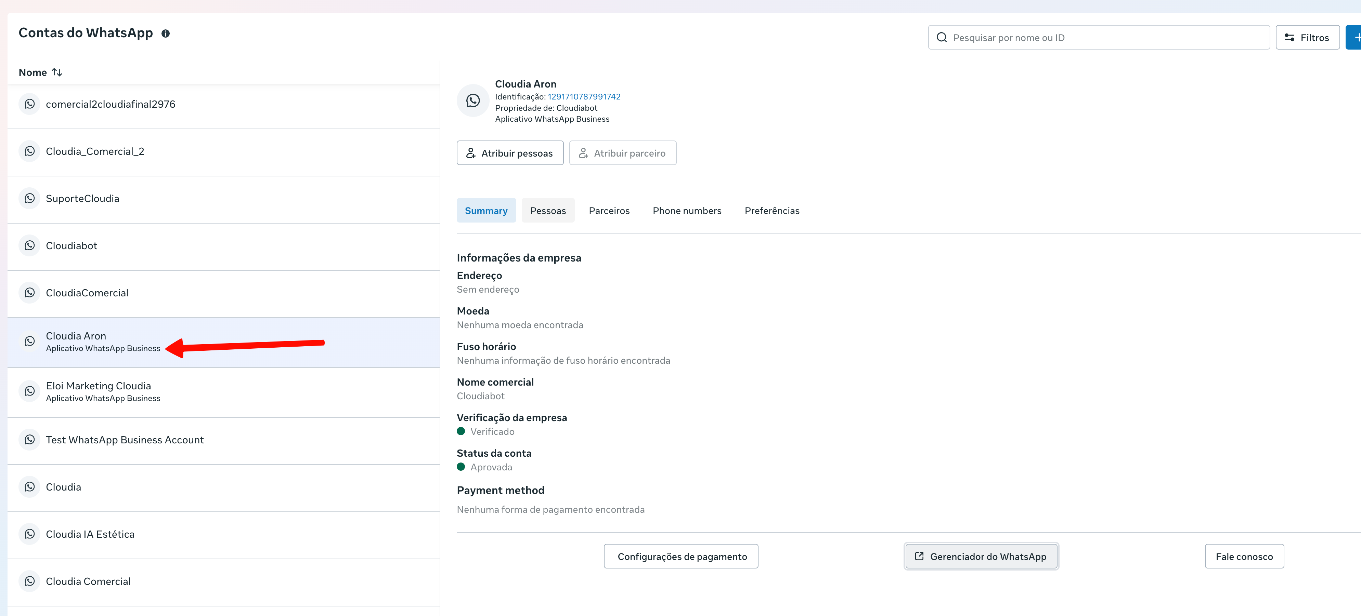Open Configurações de pagamento
Viewport: 1361px width, 616px height.
tap(681, 557)
